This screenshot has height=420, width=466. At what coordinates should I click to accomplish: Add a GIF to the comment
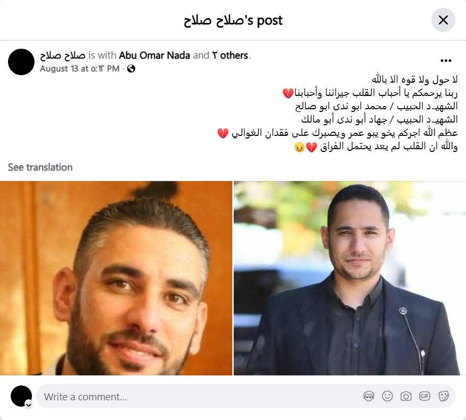424,396
